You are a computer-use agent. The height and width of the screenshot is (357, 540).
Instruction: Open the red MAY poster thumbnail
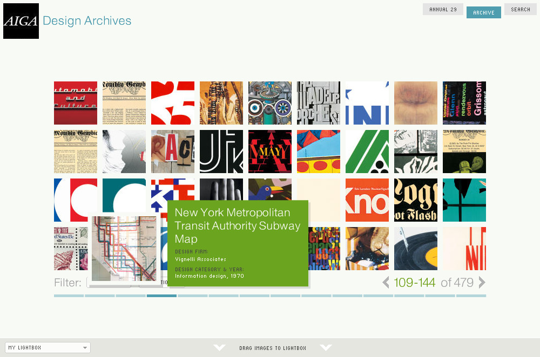click(269, 152)
